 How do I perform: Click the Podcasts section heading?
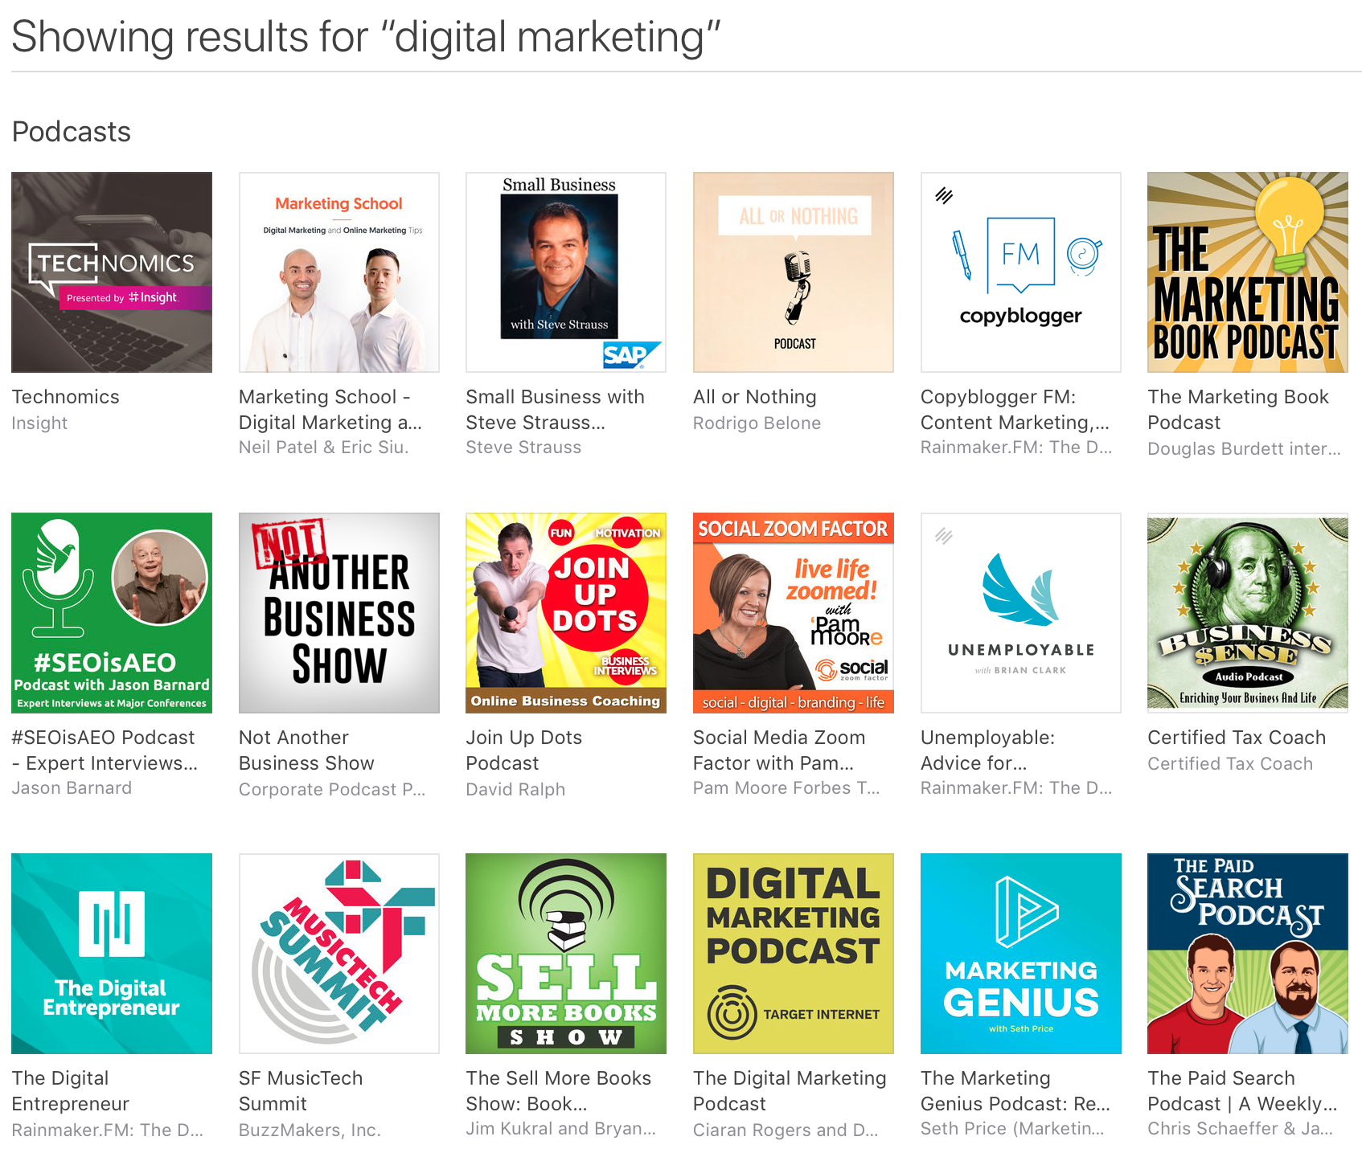tap(72, 132)
